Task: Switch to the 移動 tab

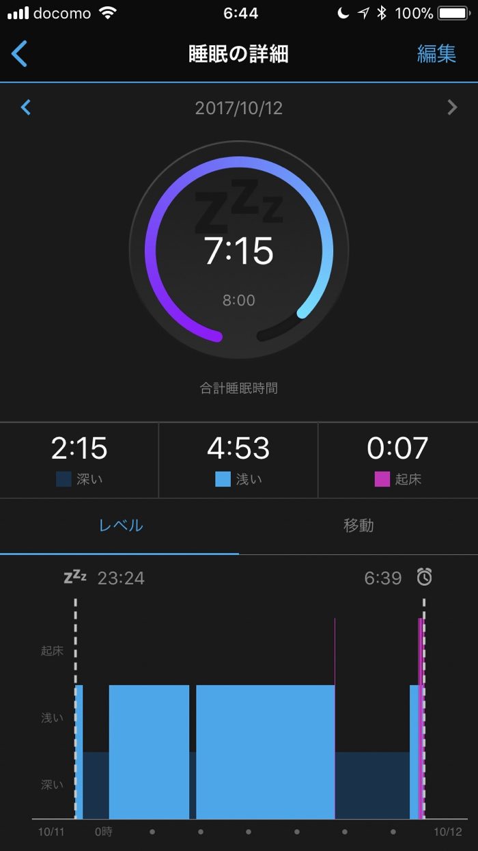Action: point(358,526)
